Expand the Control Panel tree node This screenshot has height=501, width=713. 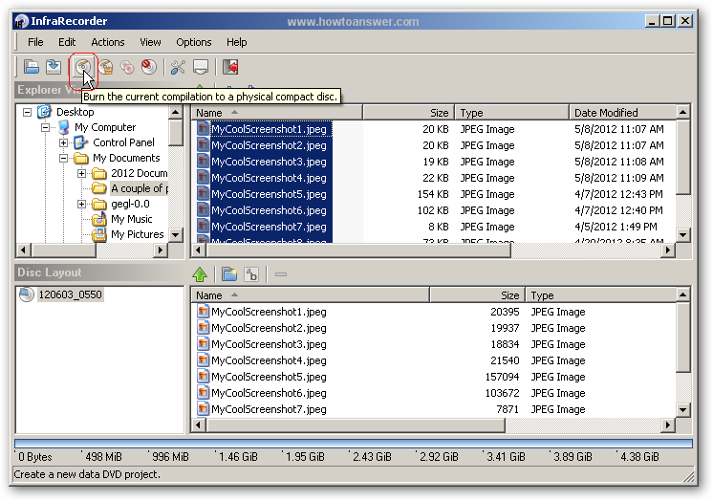(64, 142)
